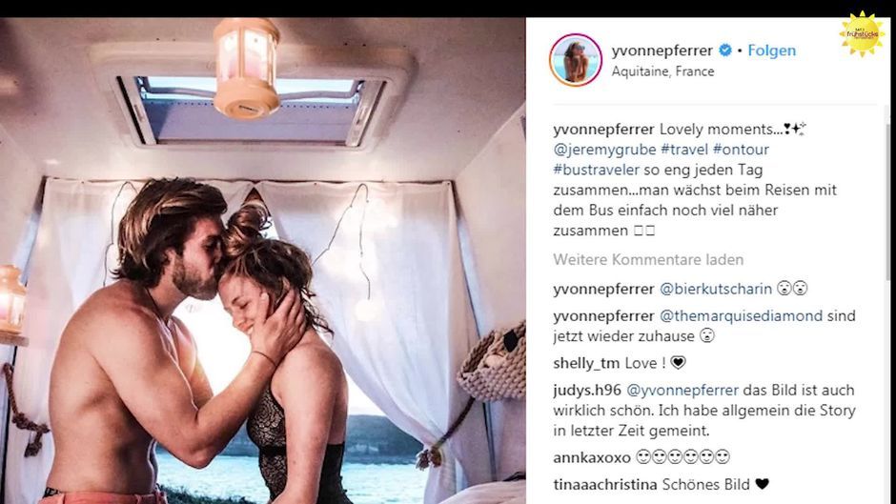Click the yvonnepferrer profile avatar

click(x=576, y=60)
